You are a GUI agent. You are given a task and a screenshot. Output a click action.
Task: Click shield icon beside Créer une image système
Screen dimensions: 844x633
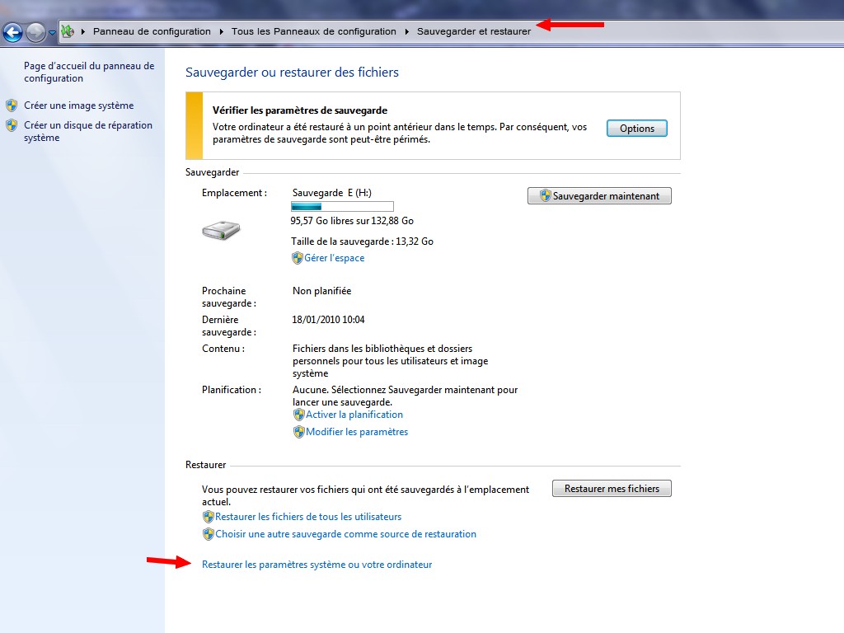pos(12,105)
